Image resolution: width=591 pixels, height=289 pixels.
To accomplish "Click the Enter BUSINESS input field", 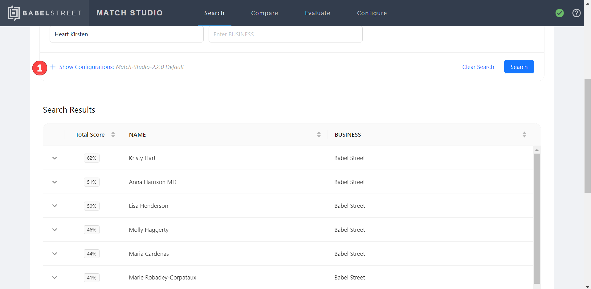I will pyautogui.click(x=286, y=34).
